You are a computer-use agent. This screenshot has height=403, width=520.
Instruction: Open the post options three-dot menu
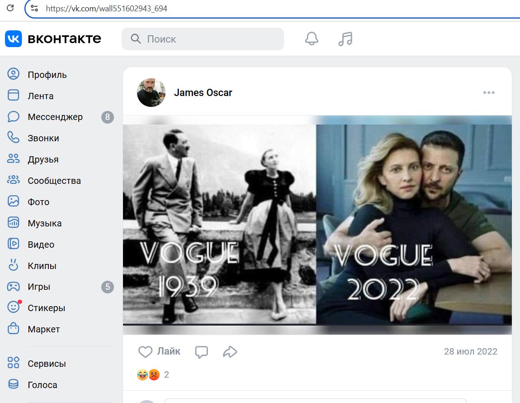[489, 93]
